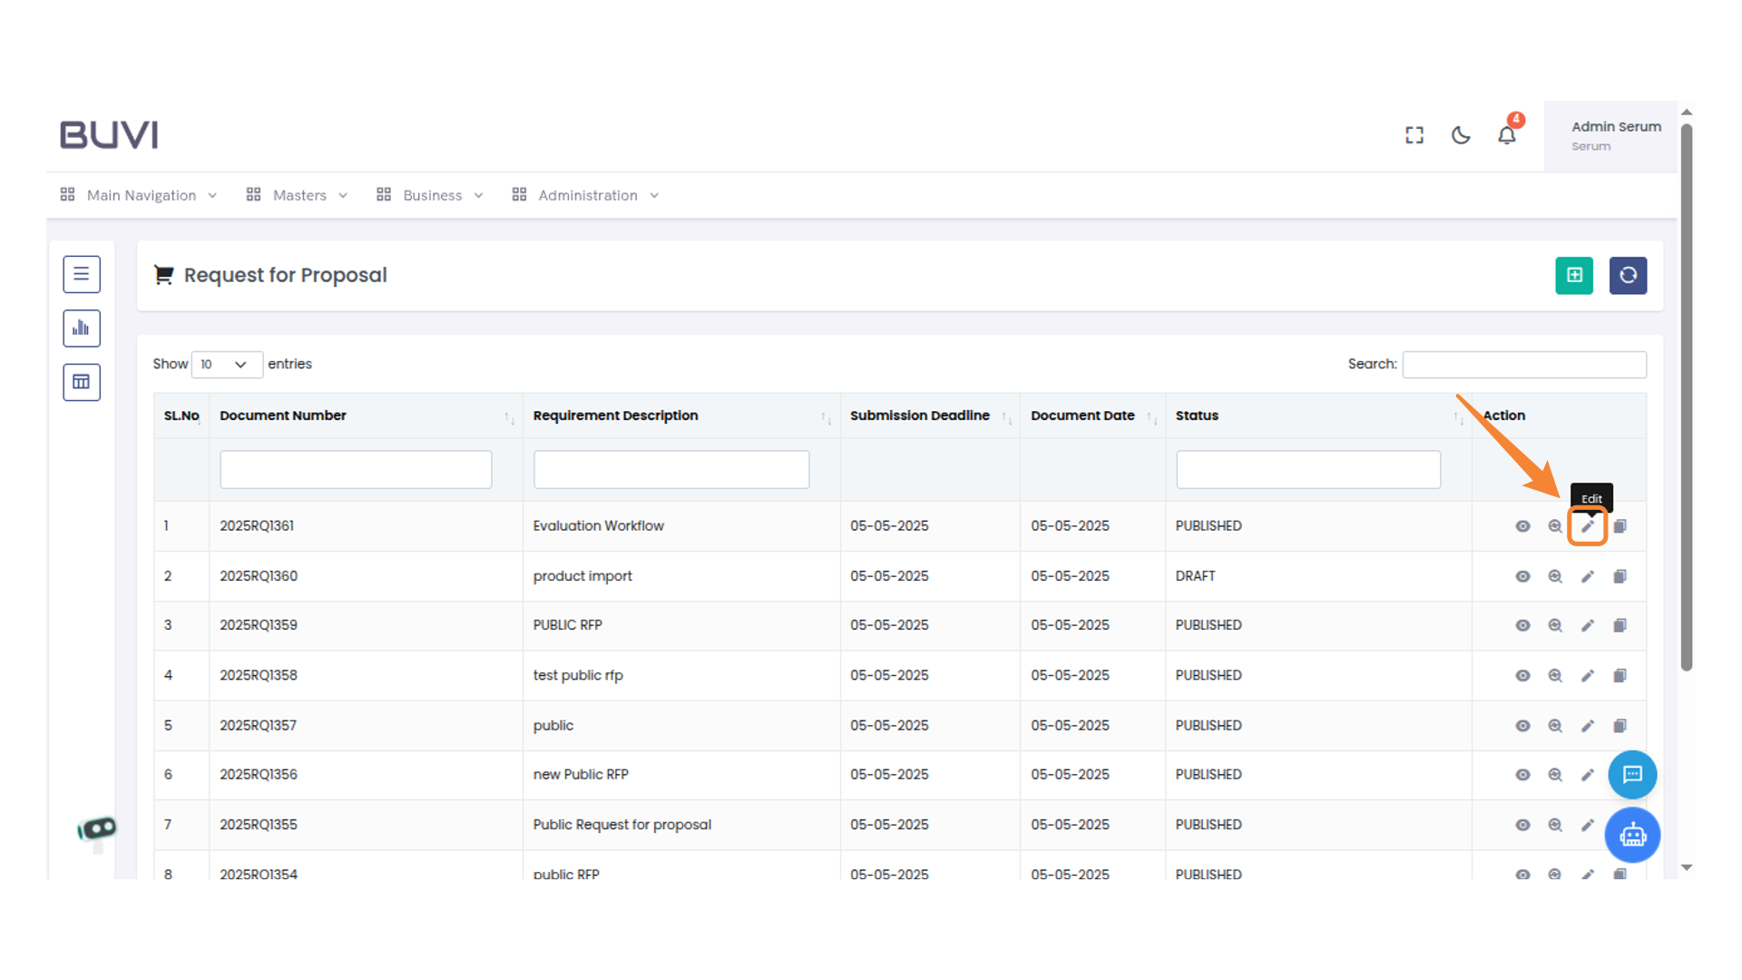Click the chart icon in left sidebar
Screen dimensions: 1742x980
pyautogui.click(x=82, y=328)
